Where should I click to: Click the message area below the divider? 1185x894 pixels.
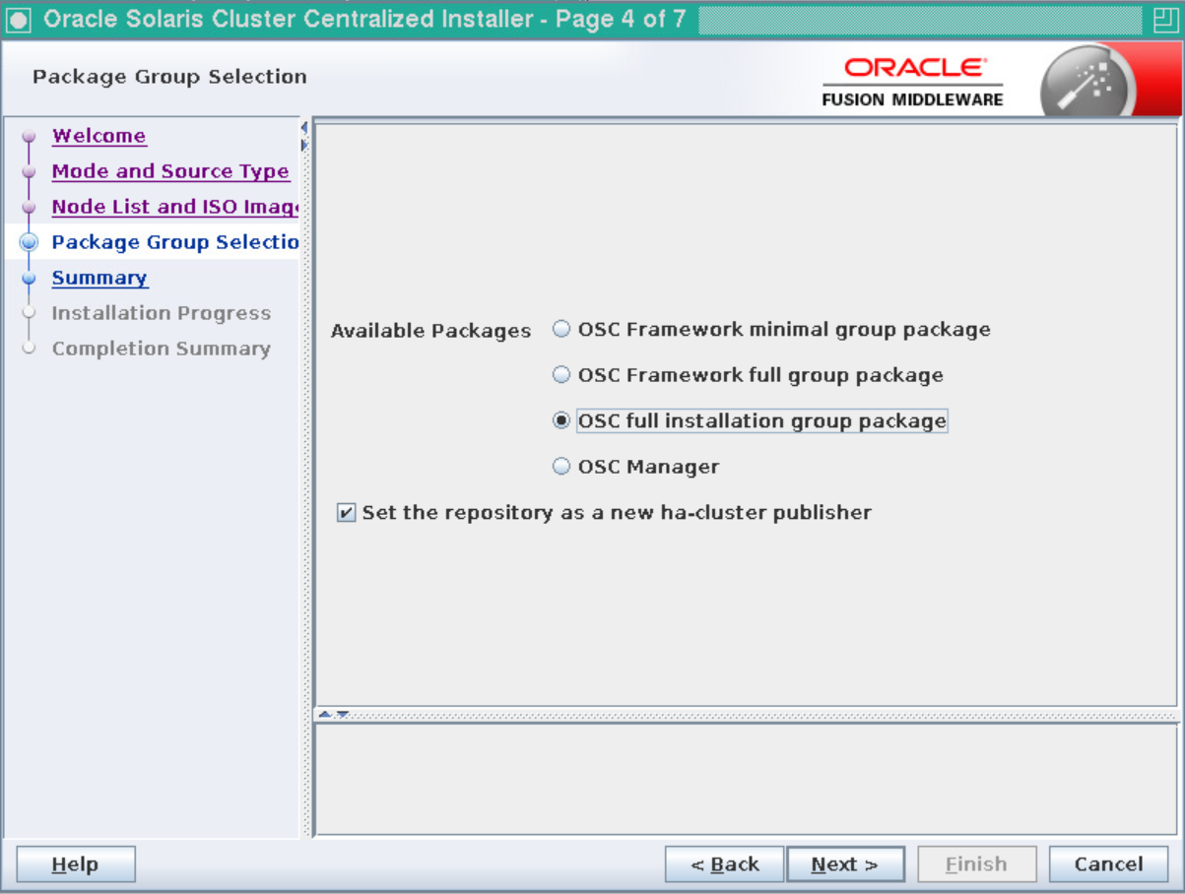click(746, 780)
